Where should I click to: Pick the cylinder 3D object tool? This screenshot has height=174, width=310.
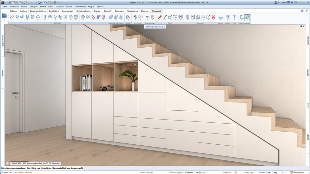pos(27,17)
